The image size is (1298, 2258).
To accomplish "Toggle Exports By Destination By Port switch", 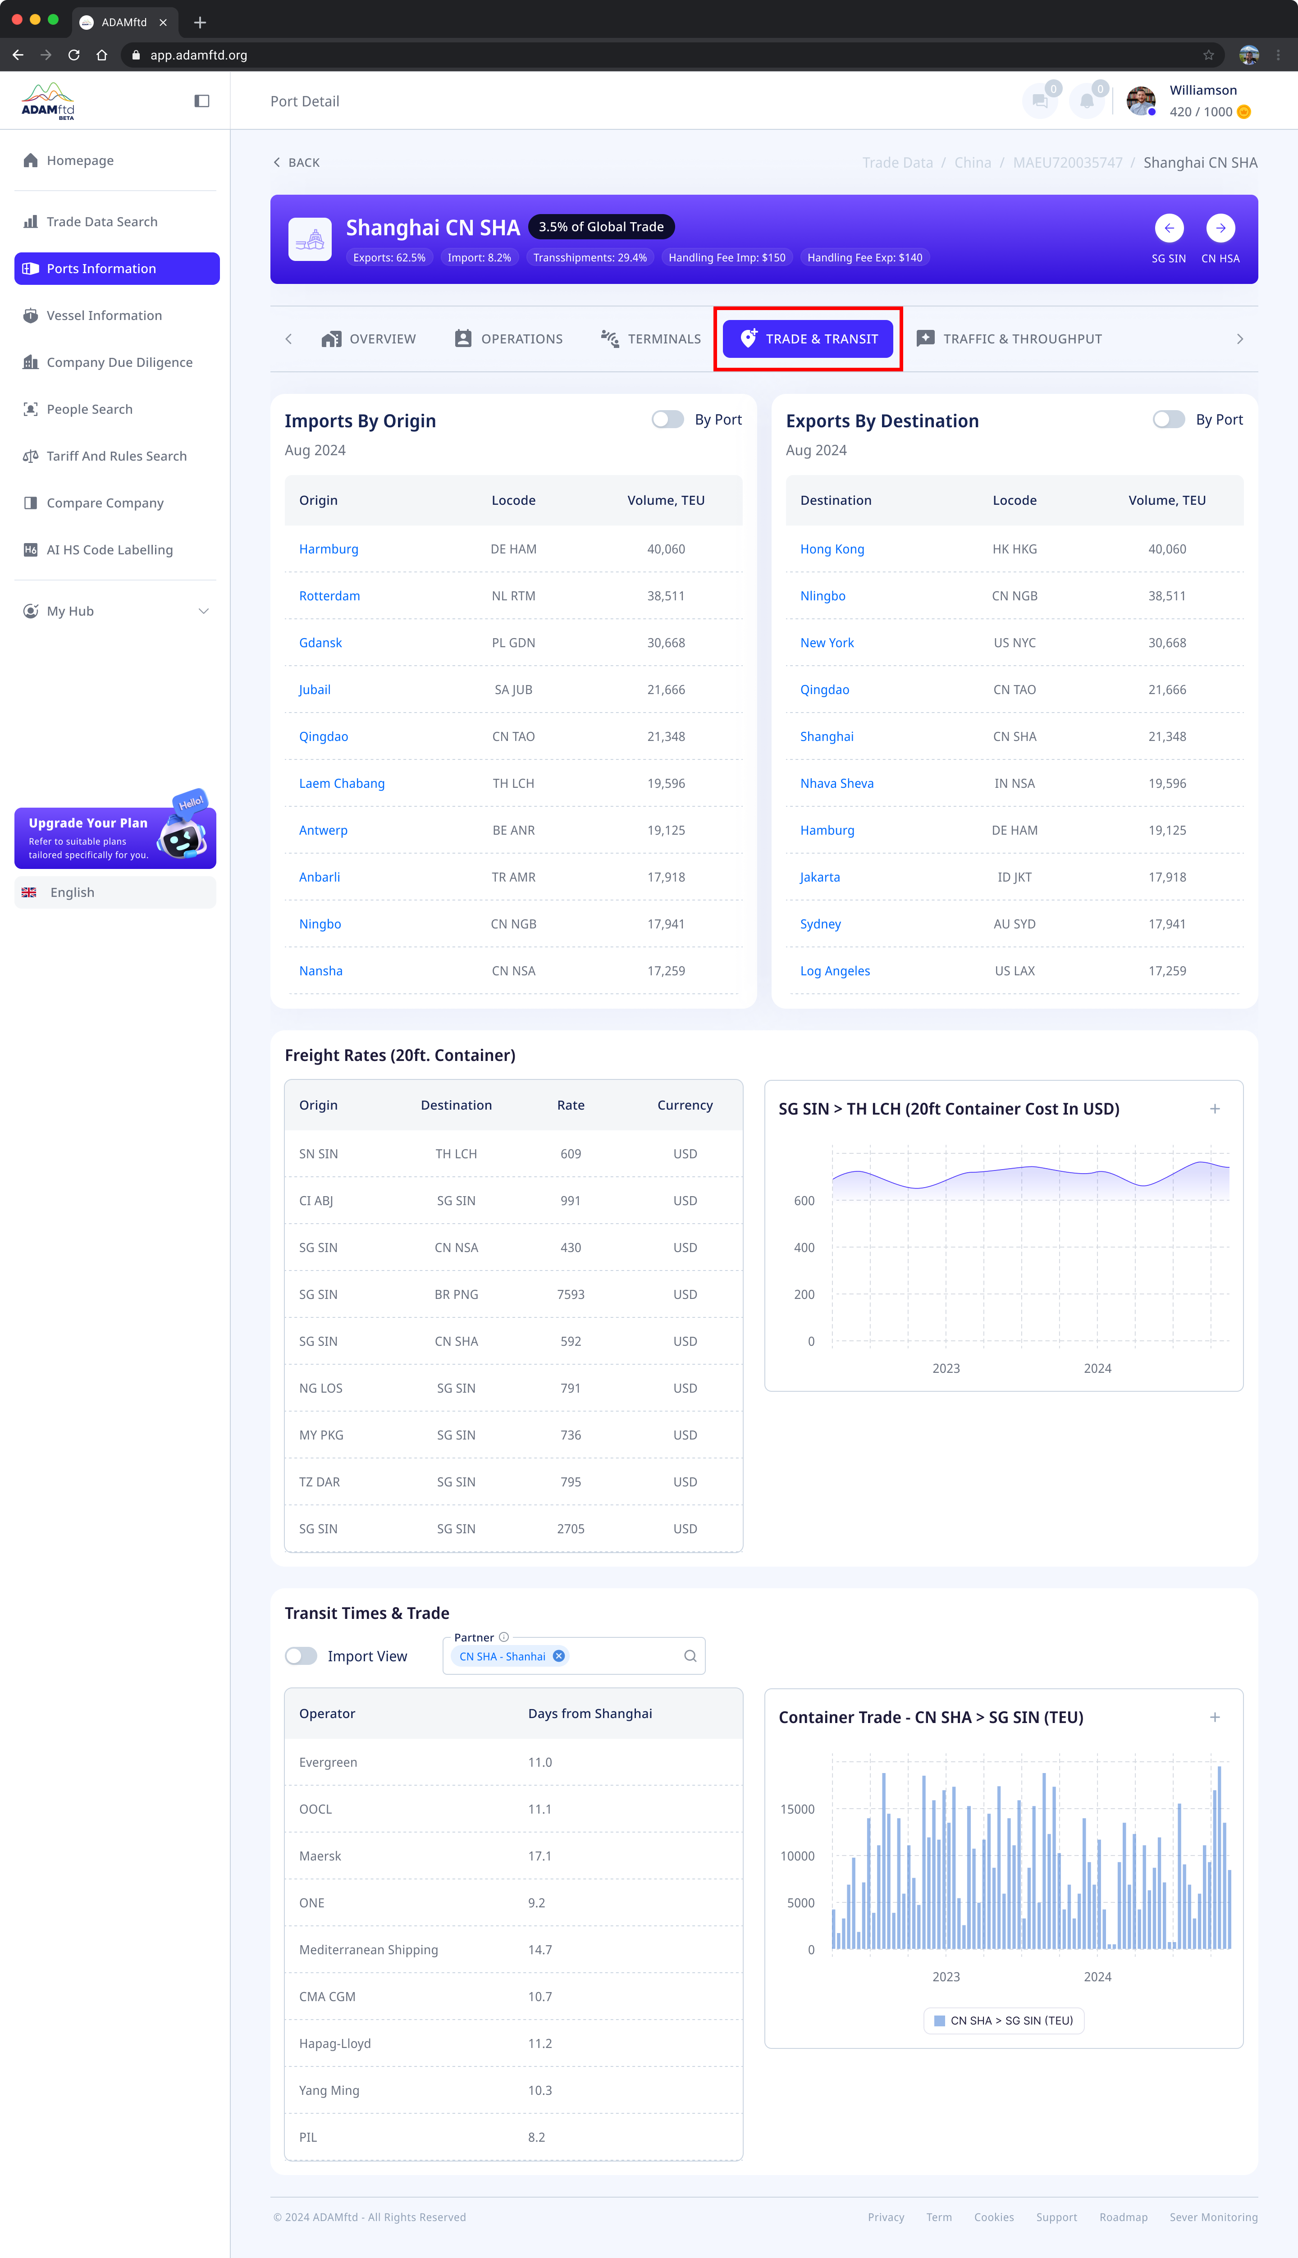I will click(1168, 420).
